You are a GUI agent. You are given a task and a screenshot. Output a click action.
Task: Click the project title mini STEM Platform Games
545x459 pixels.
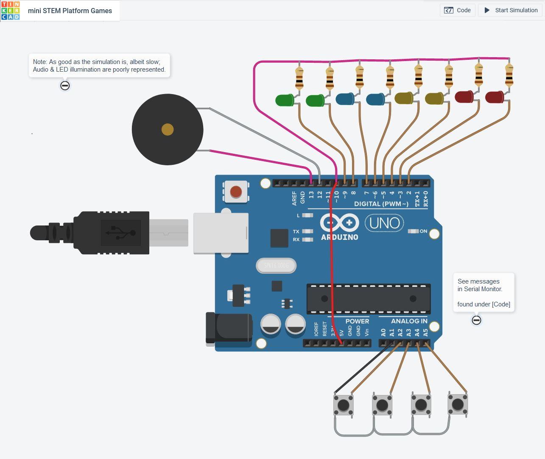70,11
